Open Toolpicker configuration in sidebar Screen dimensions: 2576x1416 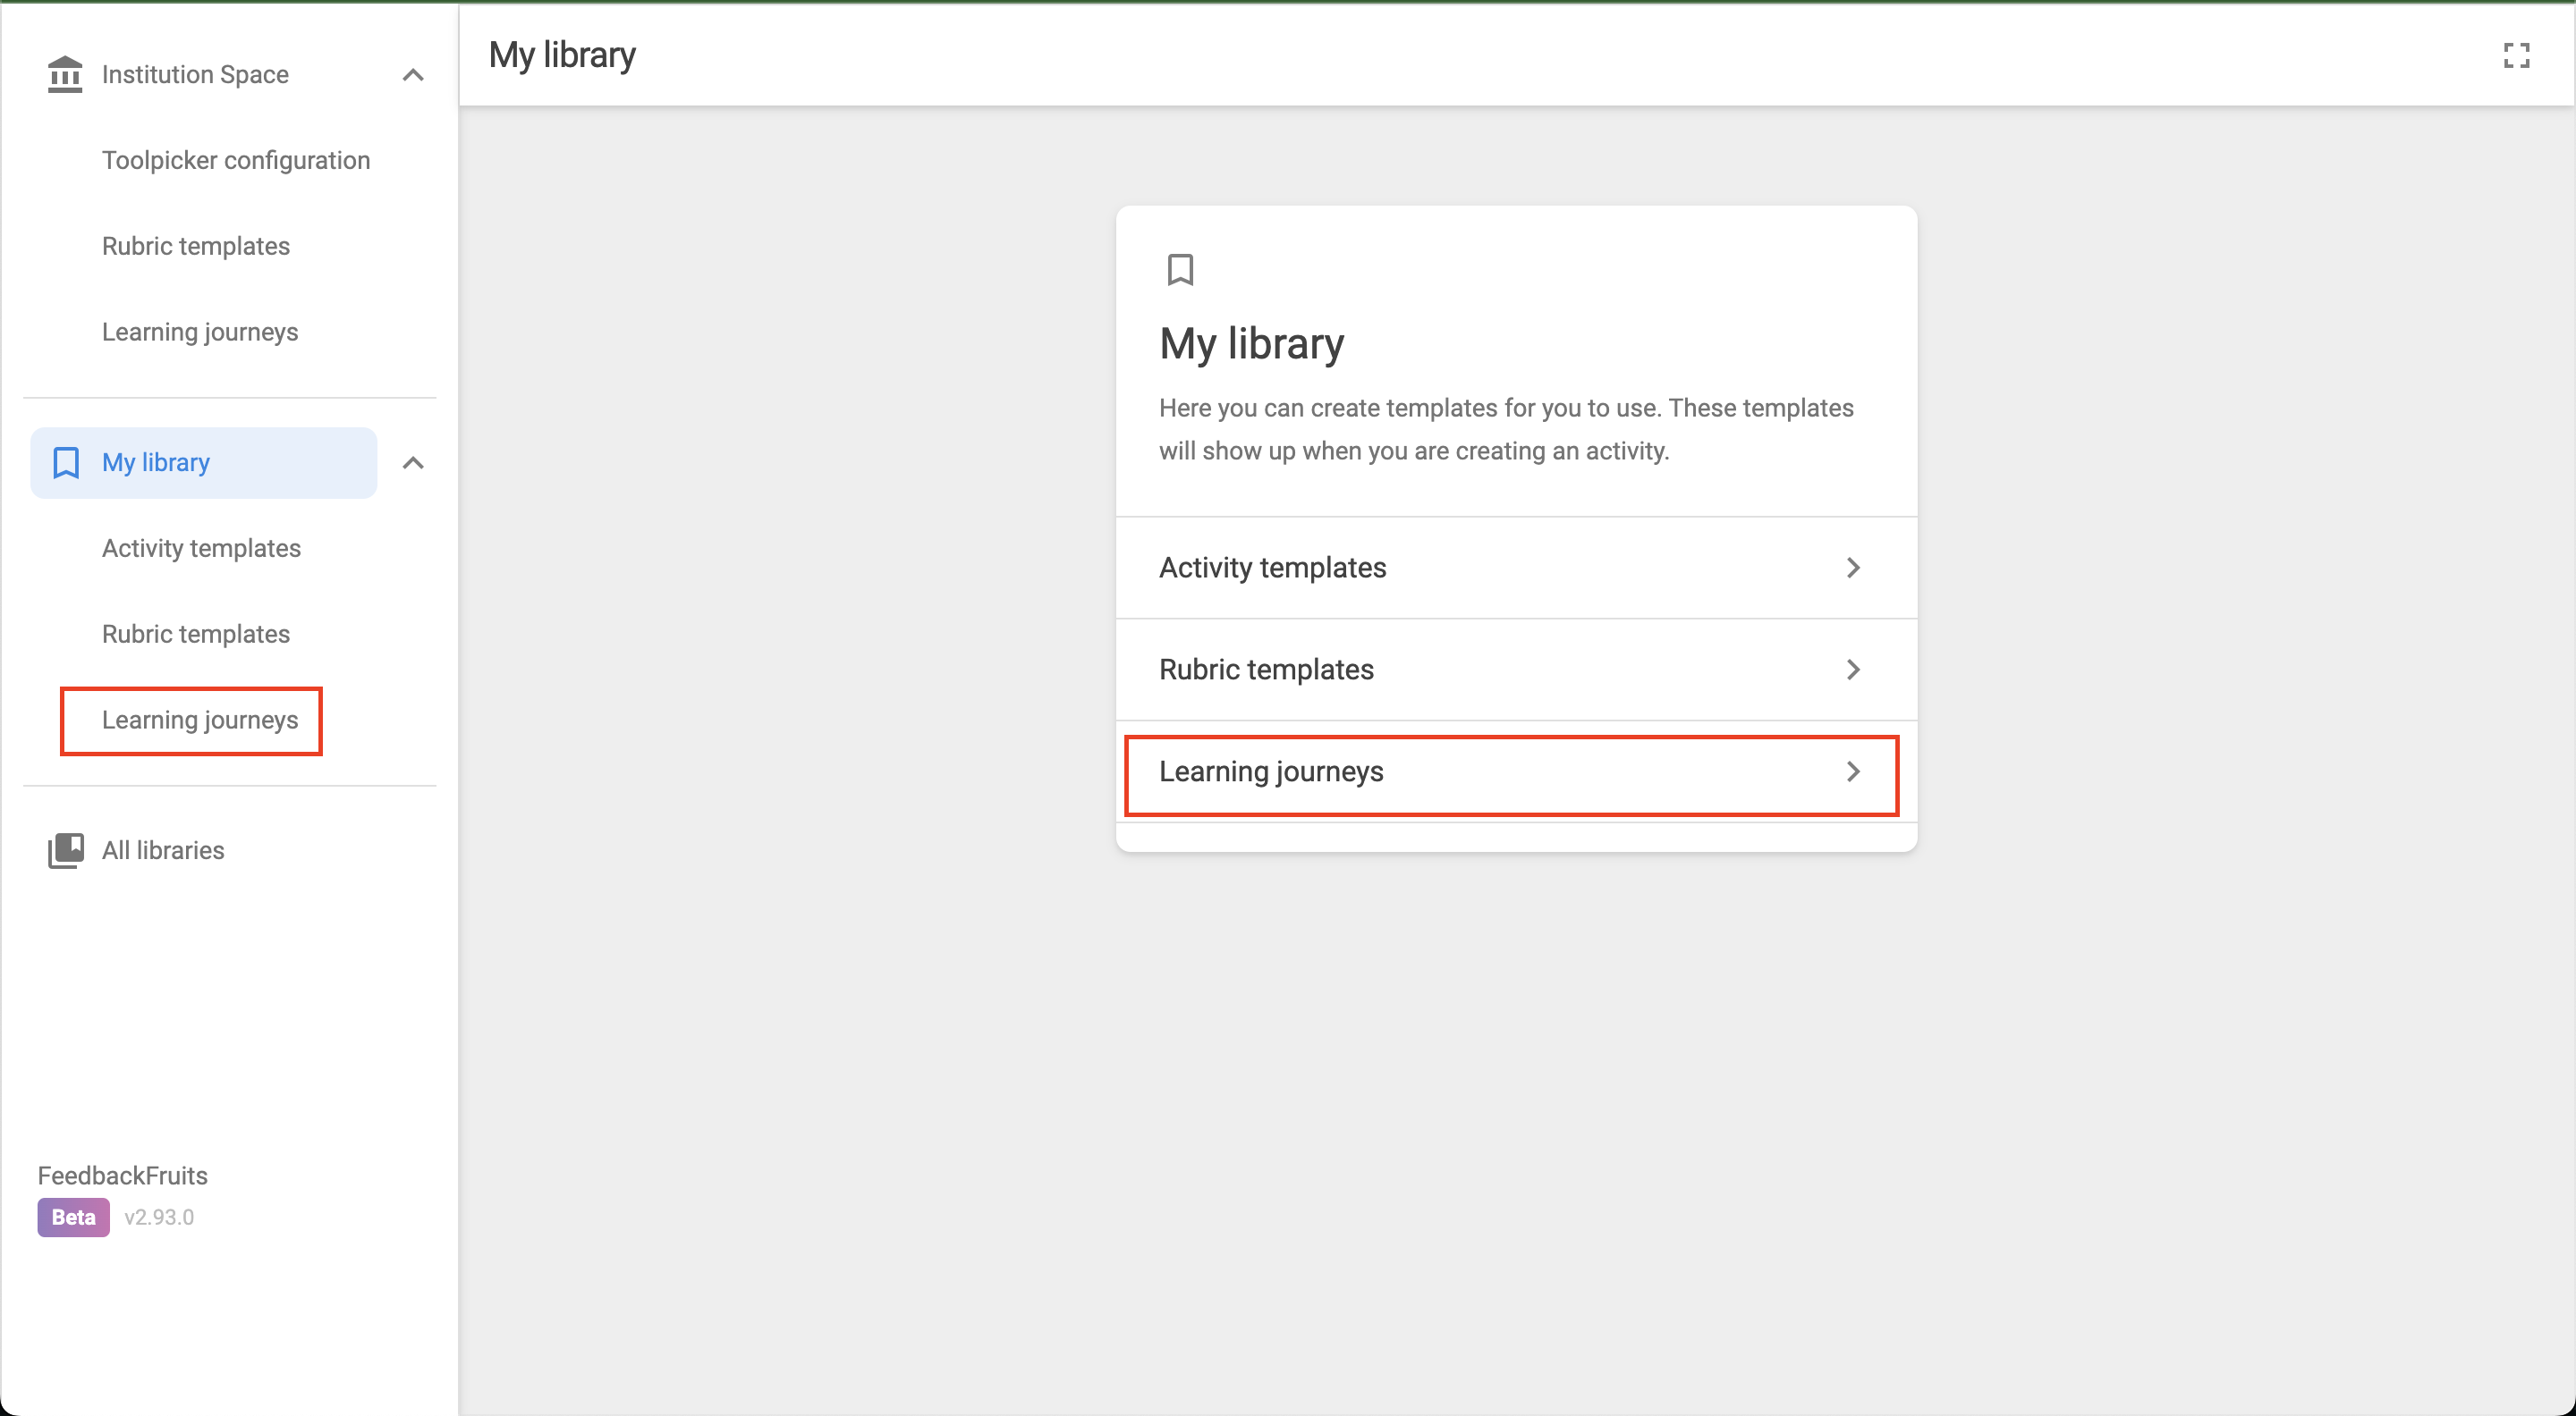coord(236,160)
